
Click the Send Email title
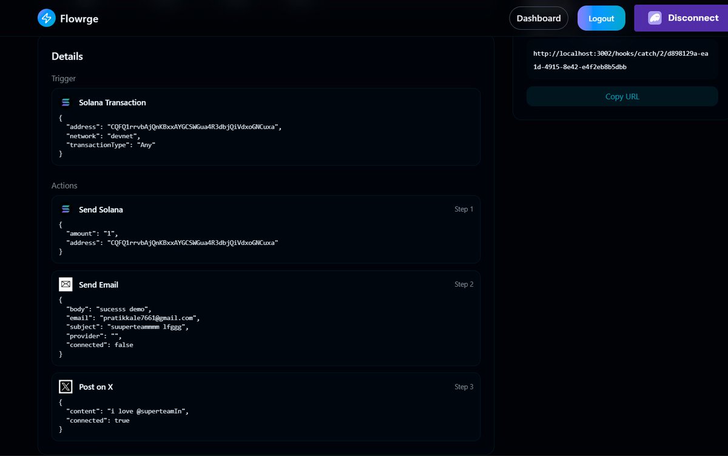tap(98, 284)
